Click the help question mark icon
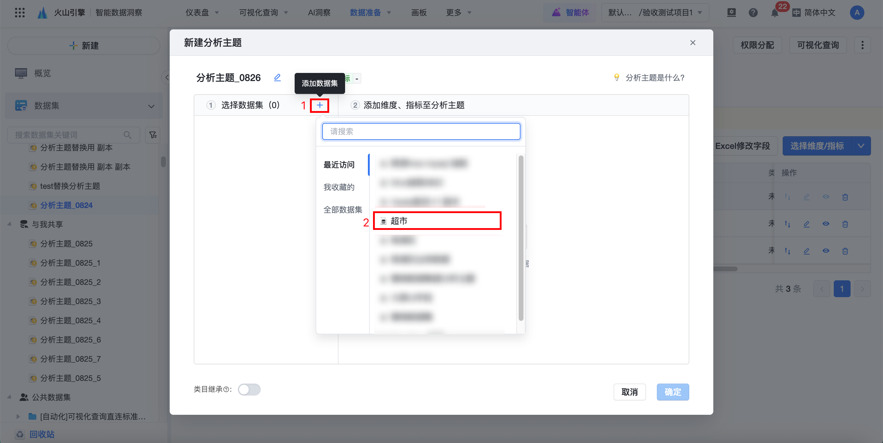The width and height of the screenshot is (883, 443). (x=753, y=13)
